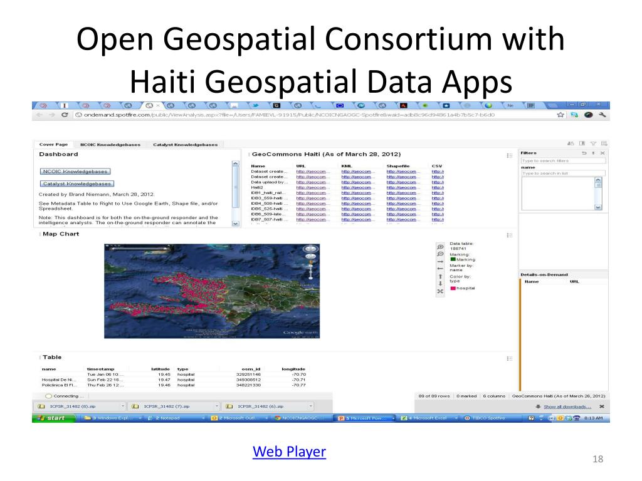The width and height of the screenshot is (642, 481).
Task: Open the Web Player link
Action: pos(289,452)
